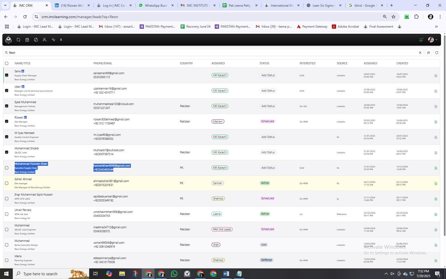Click the browser zoom magnifier icon
446x279 pixels.
[385, 17]
